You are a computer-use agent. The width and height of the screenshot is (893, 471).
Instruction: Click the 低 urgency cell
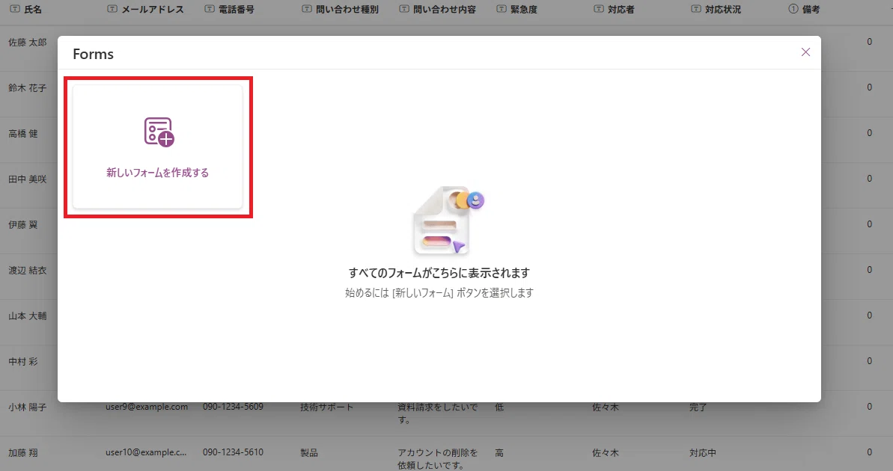[x=499, y=407]
